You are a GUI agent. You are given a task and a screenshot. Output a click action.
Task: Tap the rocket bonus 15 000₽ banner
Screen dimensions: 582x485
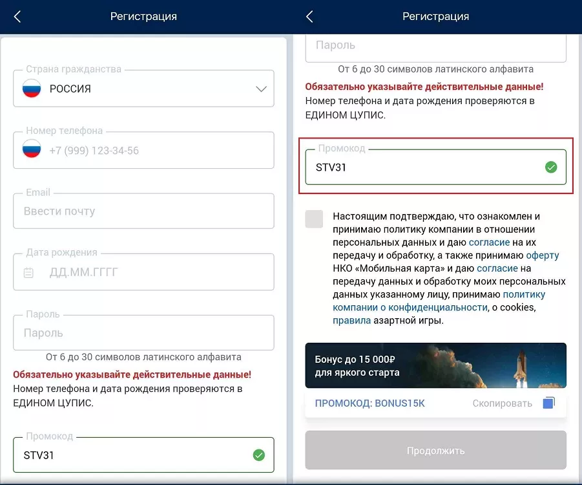pos(435,366)
